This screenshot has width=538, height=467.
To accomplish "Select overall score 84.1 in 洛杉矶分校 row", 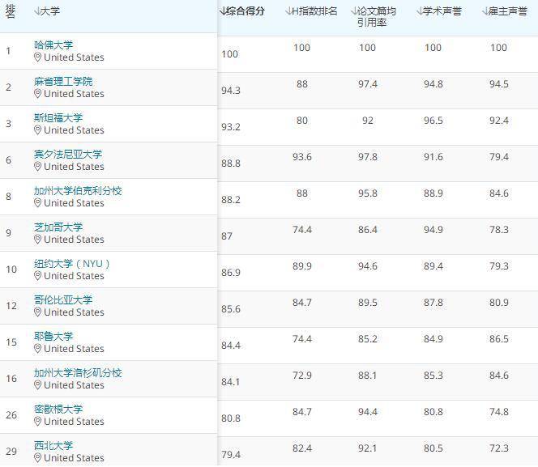I will tap(231, 382).
